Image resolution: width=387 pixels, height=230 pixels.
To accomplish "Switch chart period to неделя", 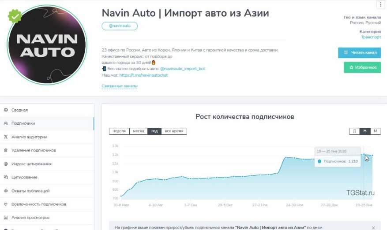I will coord(119,131).
